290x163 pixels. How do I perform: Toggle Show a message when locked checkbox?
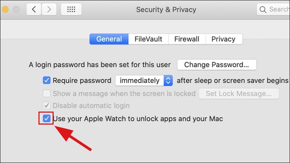pos(47,93)
